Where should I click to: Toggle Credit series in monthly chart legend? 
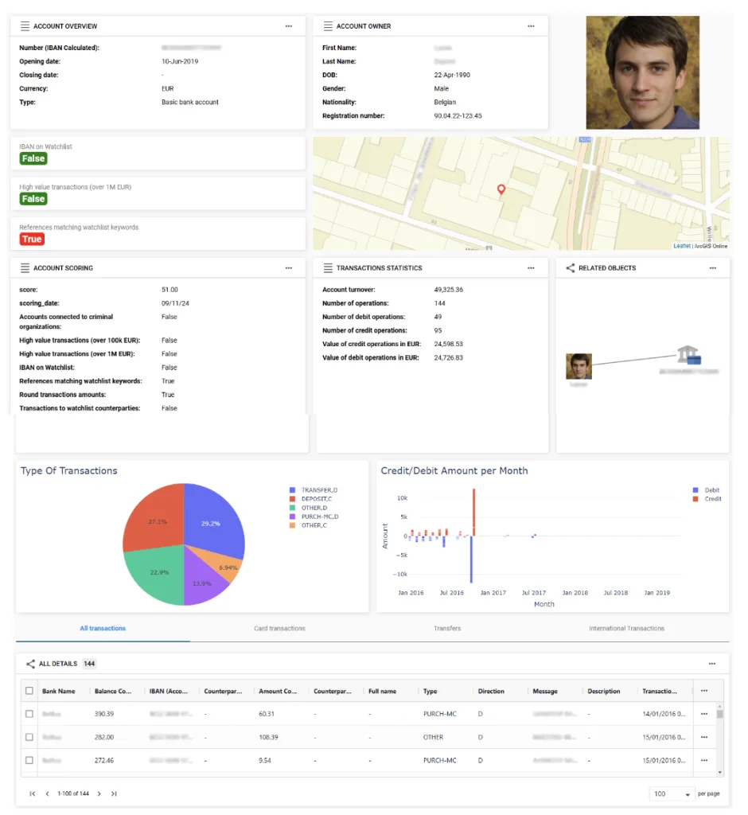(x=707, y=499)
